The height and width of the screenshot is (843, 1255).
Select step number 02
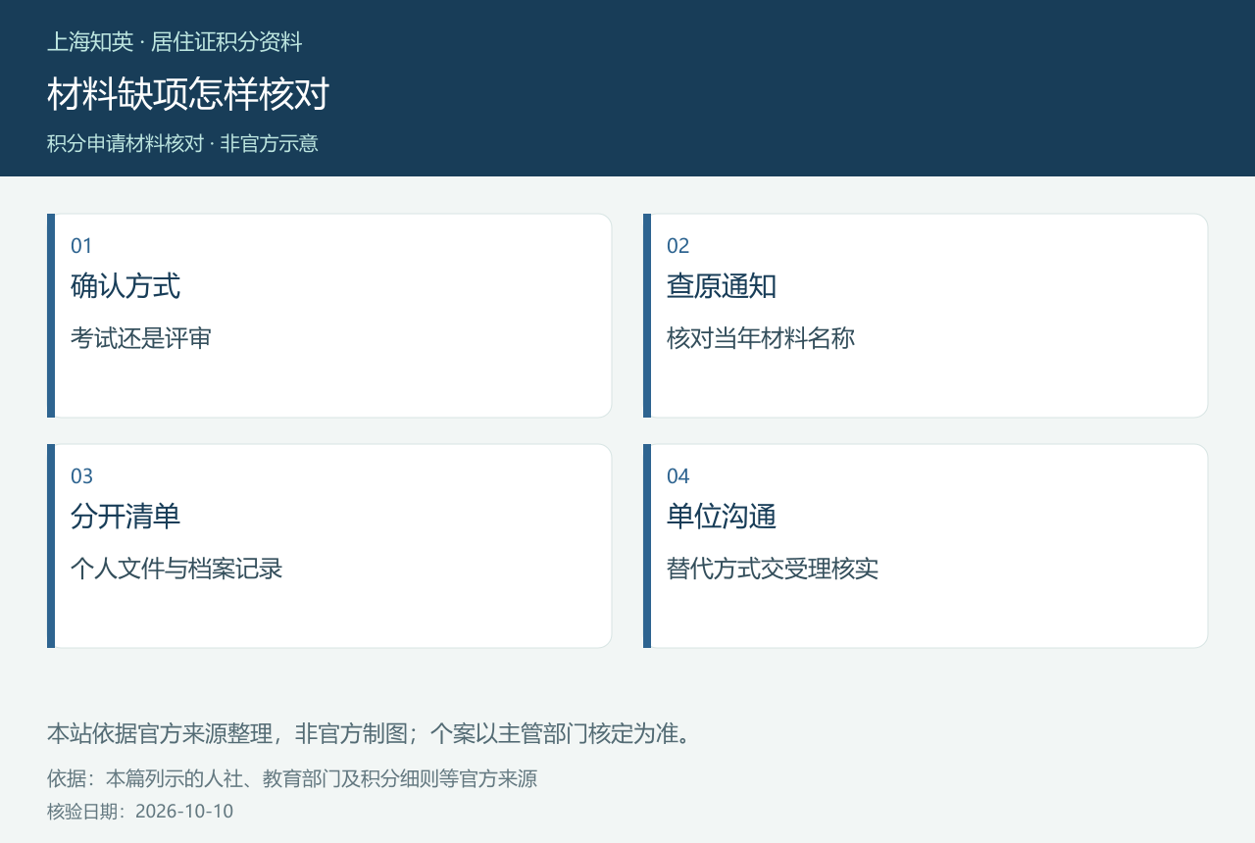click(678, 246)
